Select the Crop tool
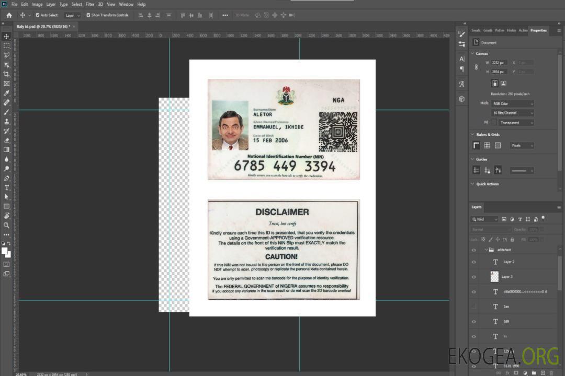Viewport: 565px width, 376px height. click(6, 74)
